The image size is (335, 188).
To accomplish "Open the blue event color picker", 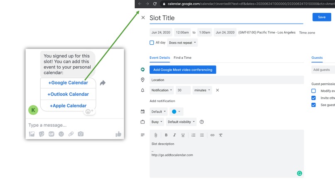I will coord(176,111).
